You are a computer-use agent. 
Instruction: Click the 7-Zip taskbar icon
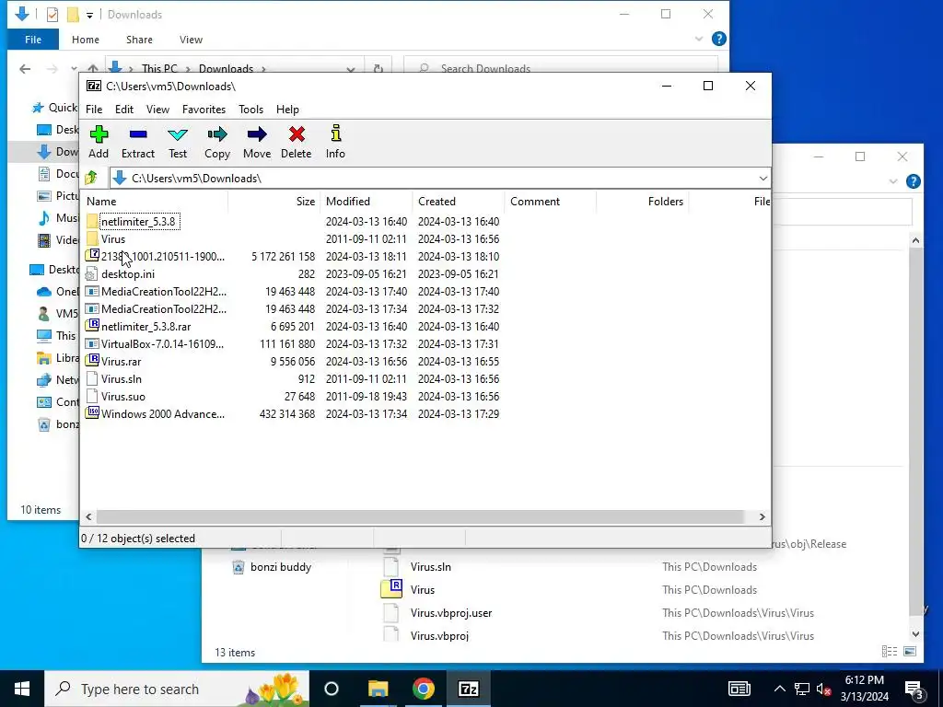point(469,689)
